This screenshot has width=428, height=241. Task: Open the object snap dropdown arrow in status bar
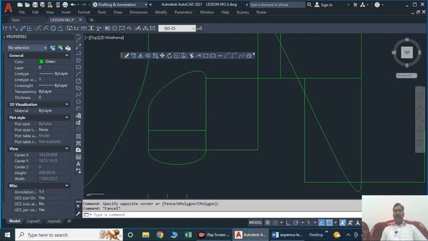pyautogui.click(x=335, y=223)
